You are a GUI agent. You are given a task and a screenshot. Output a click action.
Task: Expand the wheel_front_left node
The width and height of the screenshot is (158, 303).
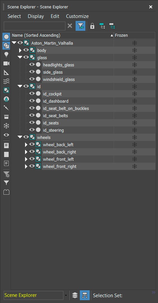point(26,159)
